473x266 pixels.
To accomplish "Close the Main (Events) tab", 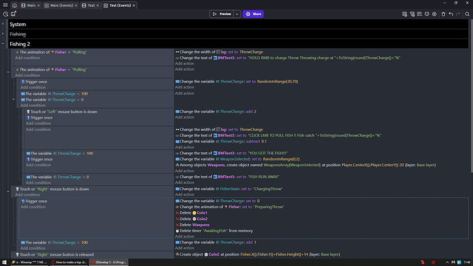I will pos(76,5).
